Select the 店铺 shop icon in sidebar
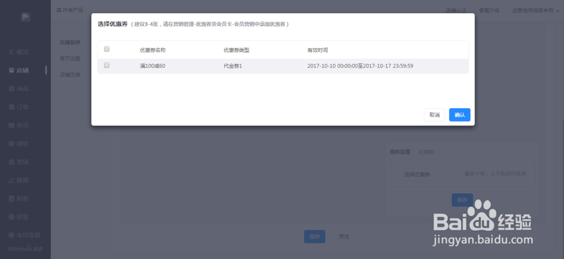 tap(11, 70)
